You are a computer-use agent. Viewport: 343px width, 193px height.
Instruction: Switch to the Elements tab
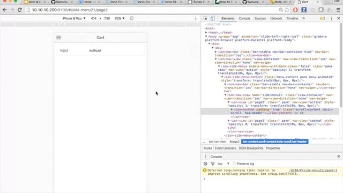coord(228,19)
